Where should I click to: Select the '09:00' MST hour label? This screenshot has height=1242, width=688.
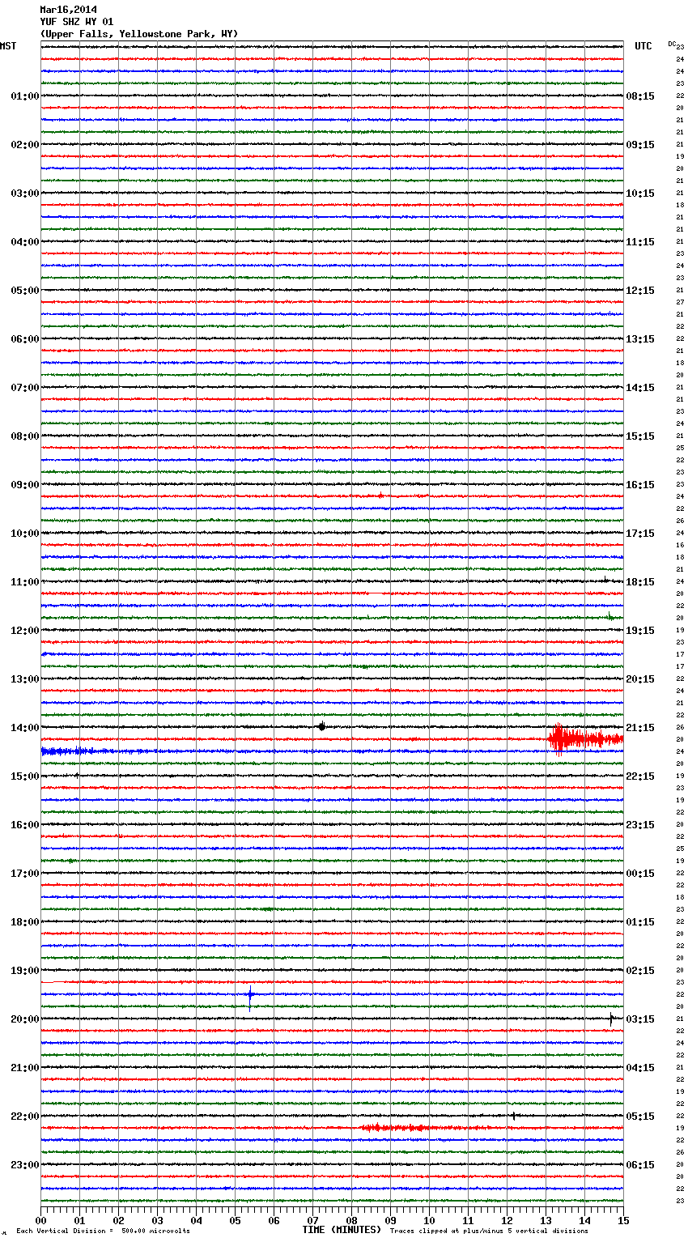coord(25,485)
